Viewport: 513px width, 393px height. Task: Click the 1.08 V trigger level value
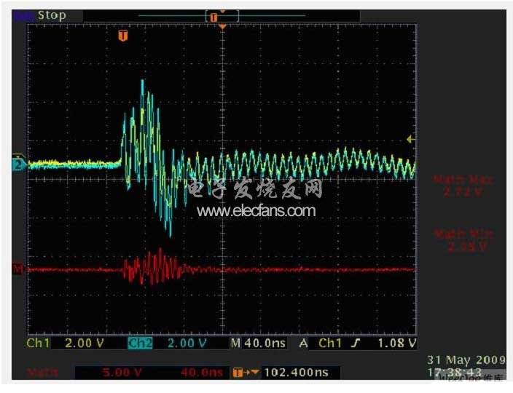[397, 344]
